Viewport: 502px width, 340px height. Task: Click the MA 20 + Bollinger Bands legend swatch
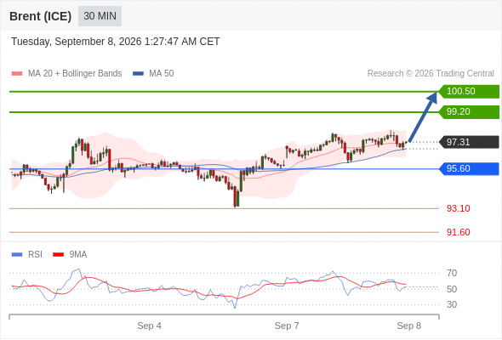(17, 74)
